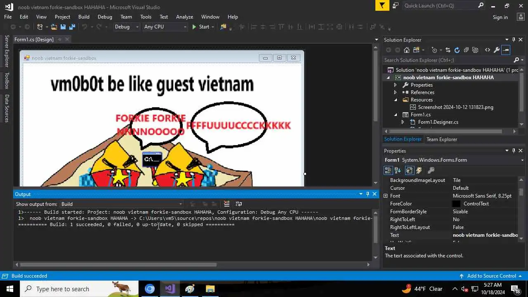Click the Text property value field
528x297 pixels.
(485, 235)
